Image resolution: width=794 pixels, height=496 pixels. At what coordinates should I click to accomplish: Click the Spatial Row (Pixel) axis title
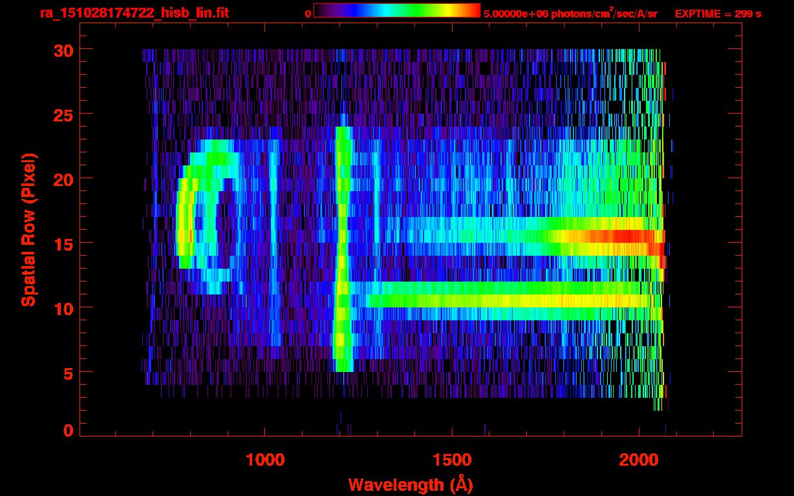tap(28, 229)
